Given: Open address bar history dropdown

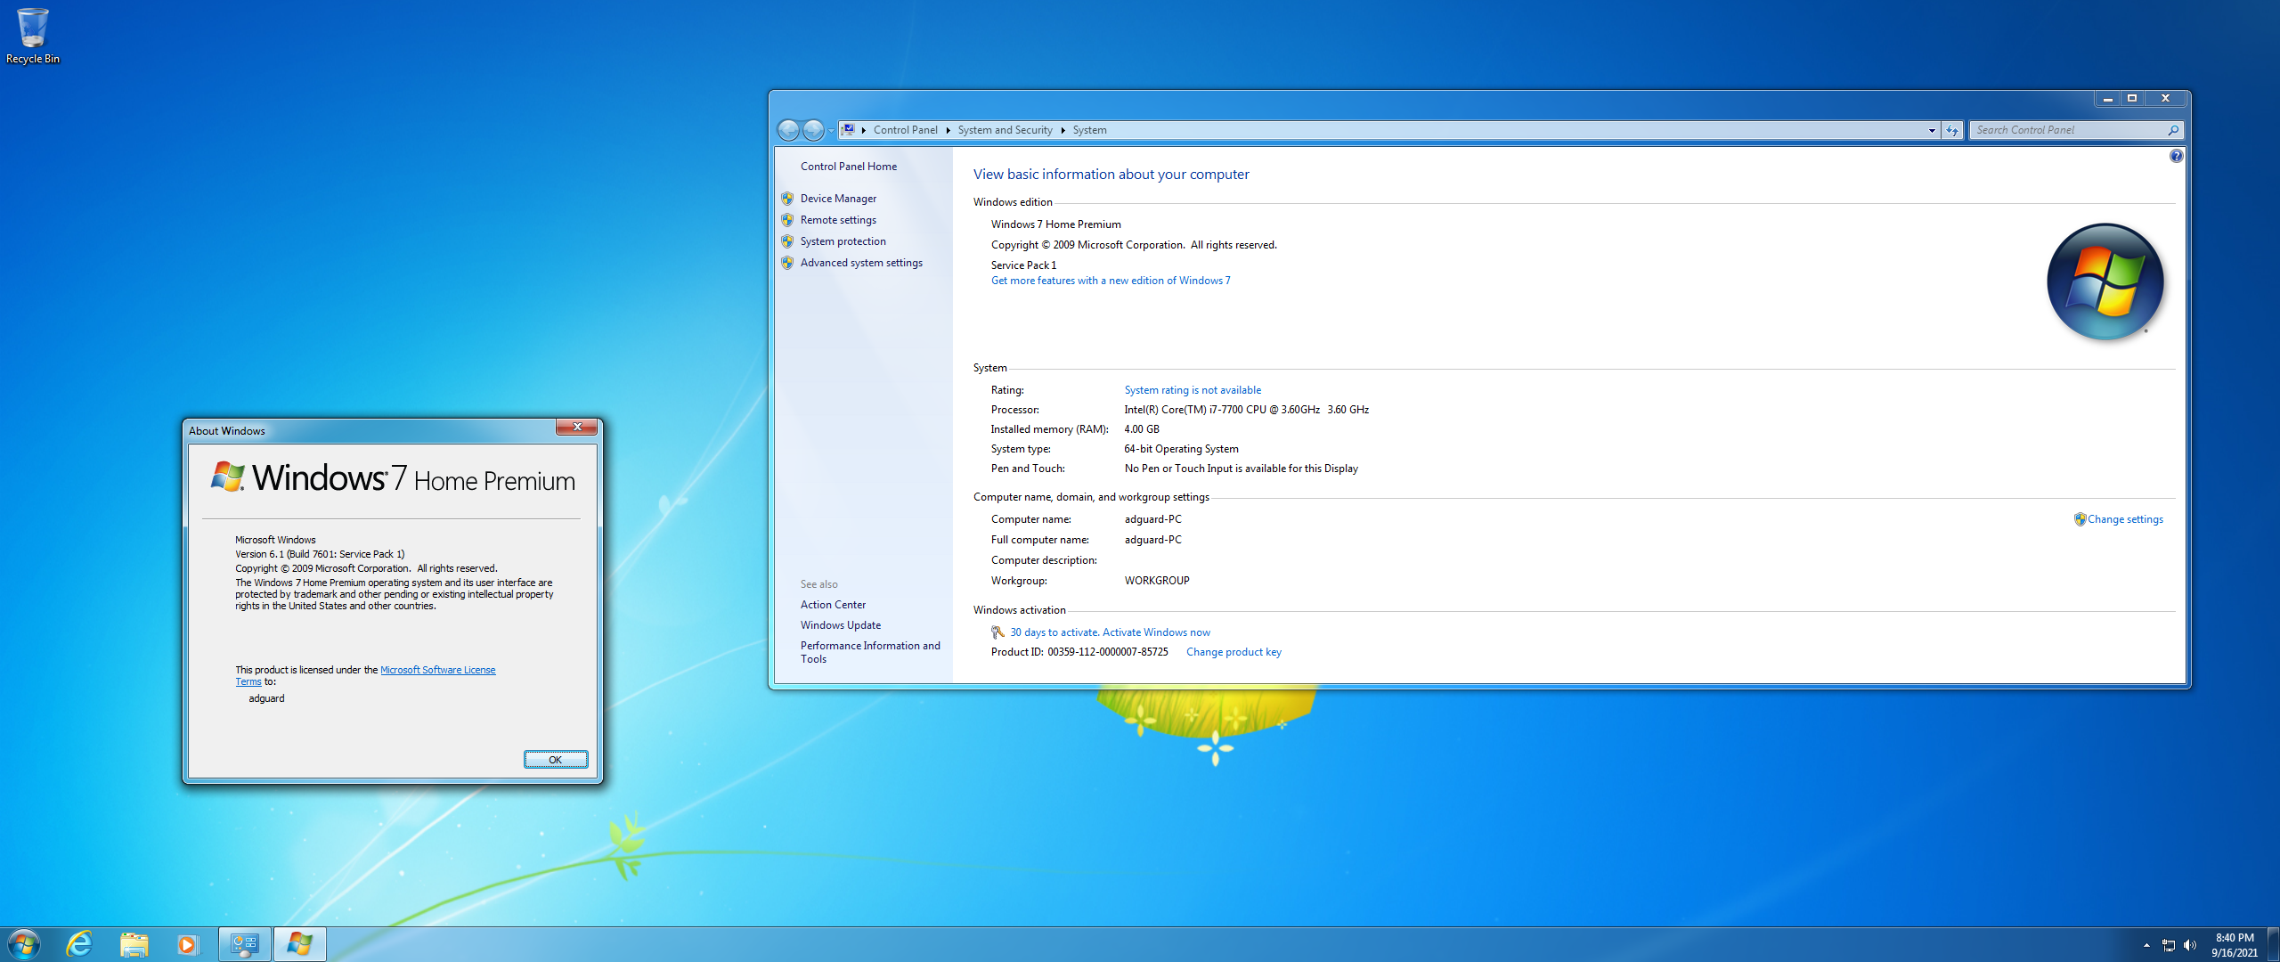Looking at the screenshot, I should [1932, 130].
